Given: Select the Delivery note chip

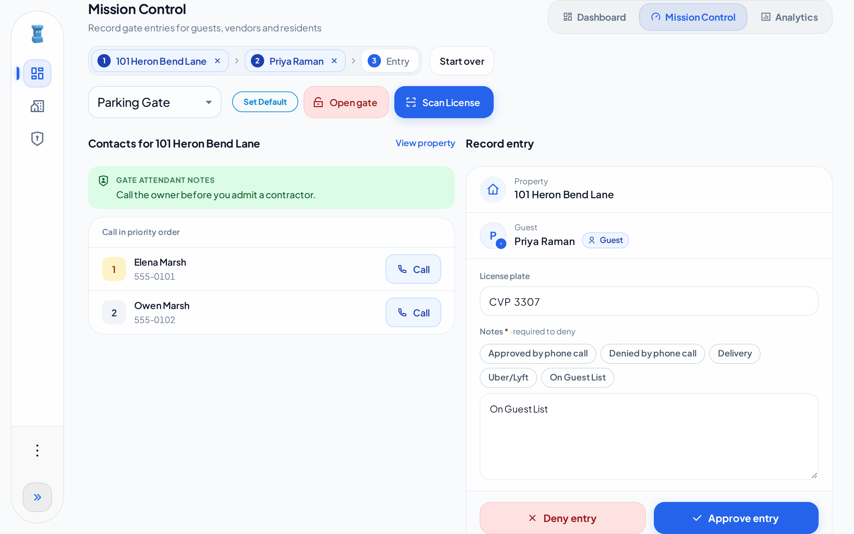Looking at the screenshot, I should 735,353.
